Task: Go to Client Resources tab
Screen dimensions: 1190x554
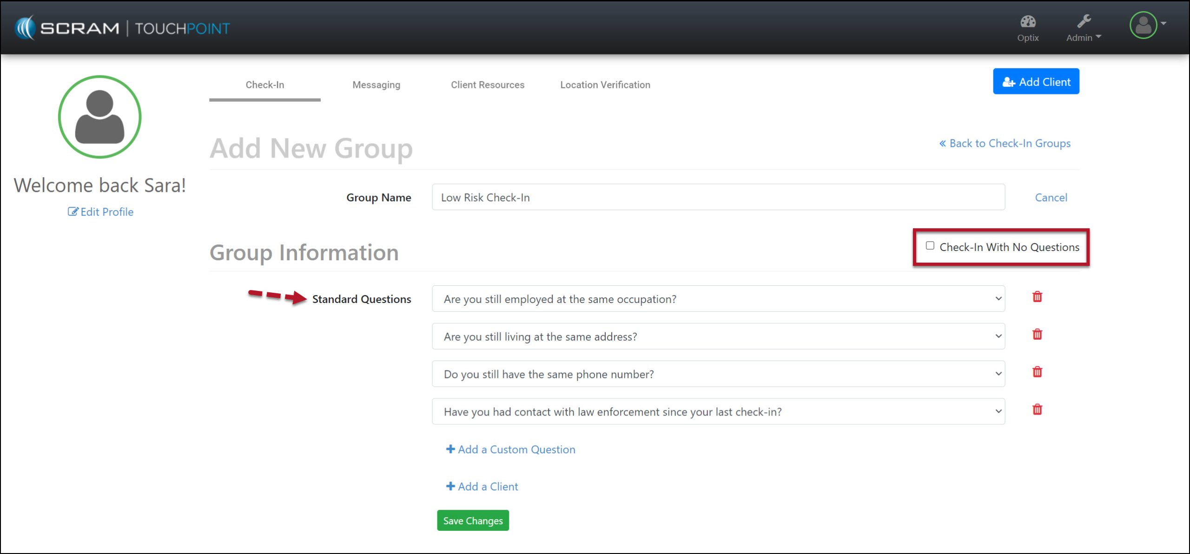Action: 487,85
